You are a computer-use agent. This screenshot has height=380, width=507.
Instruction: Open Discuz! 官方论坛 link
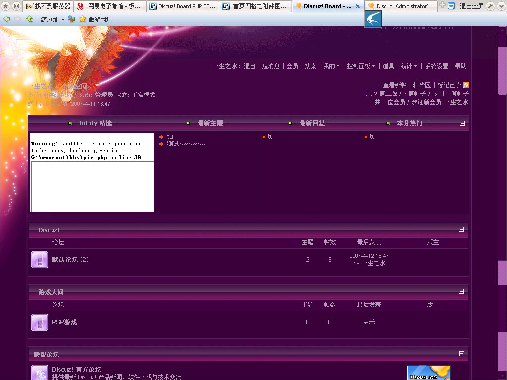tap(77, 369)
